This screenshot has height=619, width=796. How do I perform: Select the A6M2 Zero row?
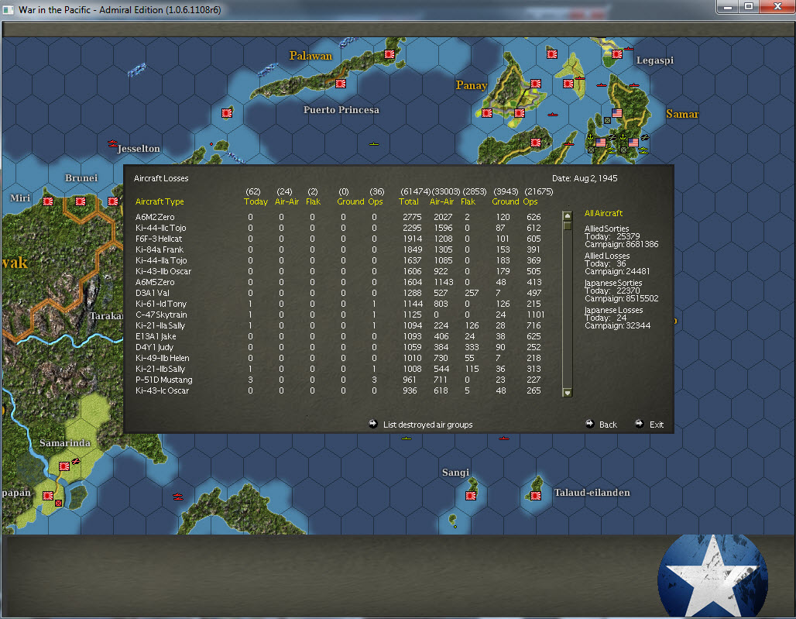pos(340,217)
